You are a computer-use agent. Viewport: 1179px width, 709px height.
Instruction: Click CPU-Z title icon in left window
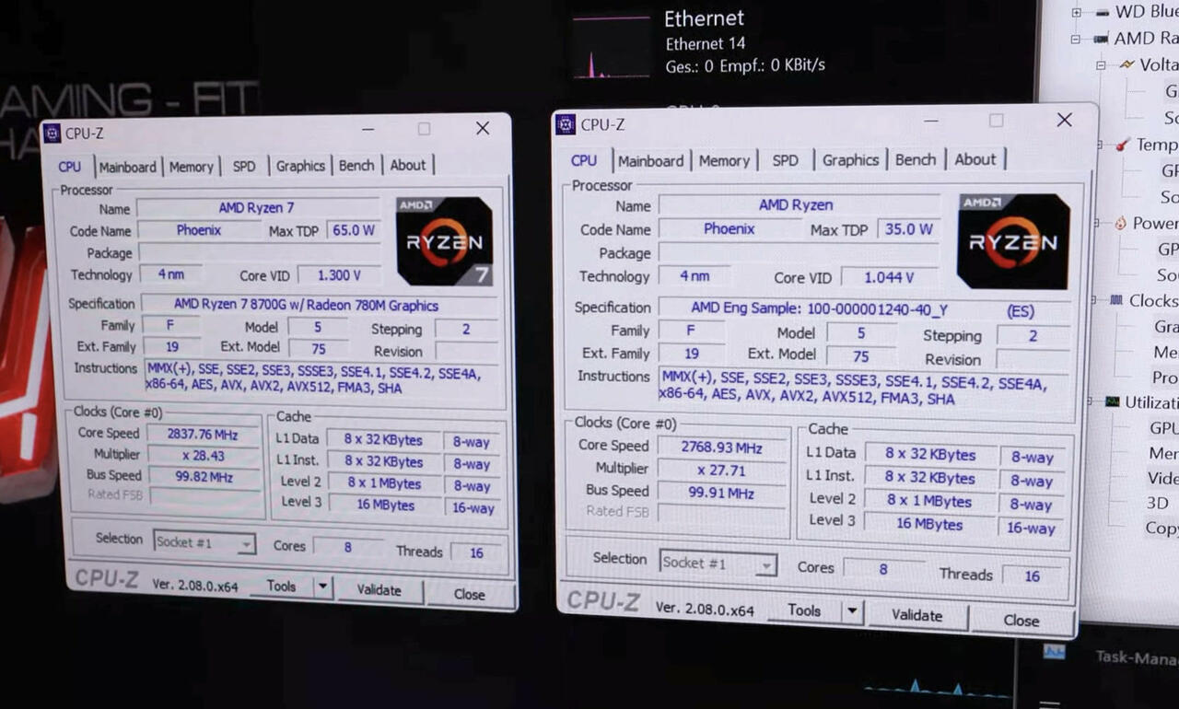[53, 134]
